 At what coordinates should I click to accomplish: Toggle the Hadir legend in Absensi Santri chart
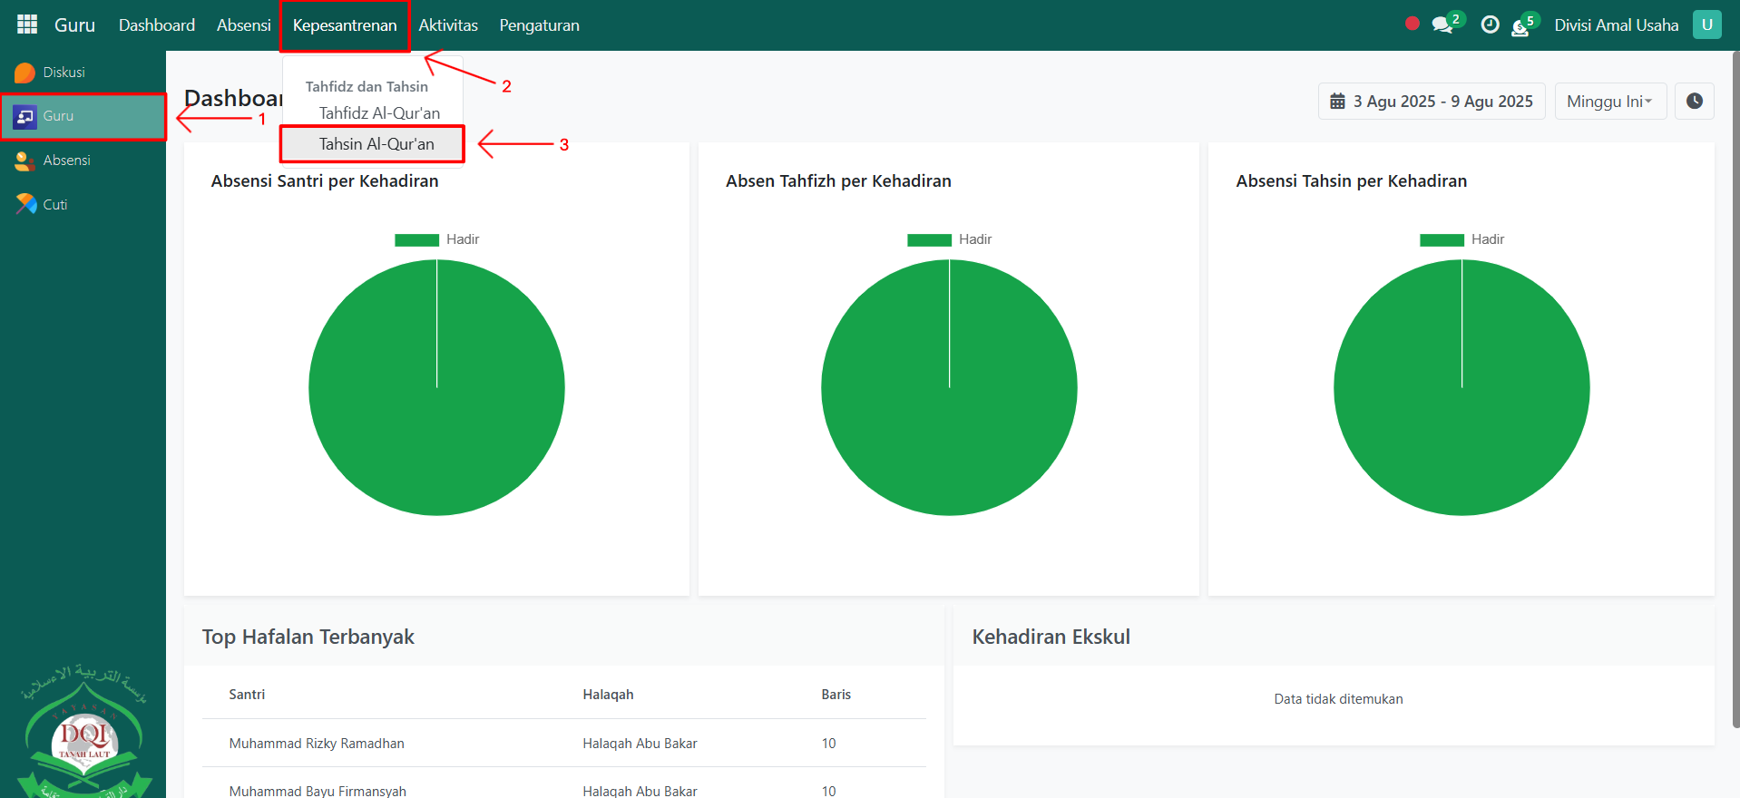click(437, 239)
